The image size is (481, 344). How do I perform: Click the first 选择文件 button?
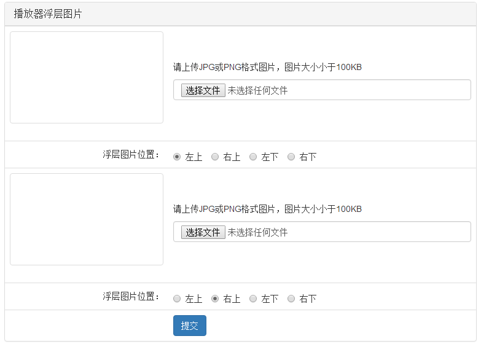[203, 90]
